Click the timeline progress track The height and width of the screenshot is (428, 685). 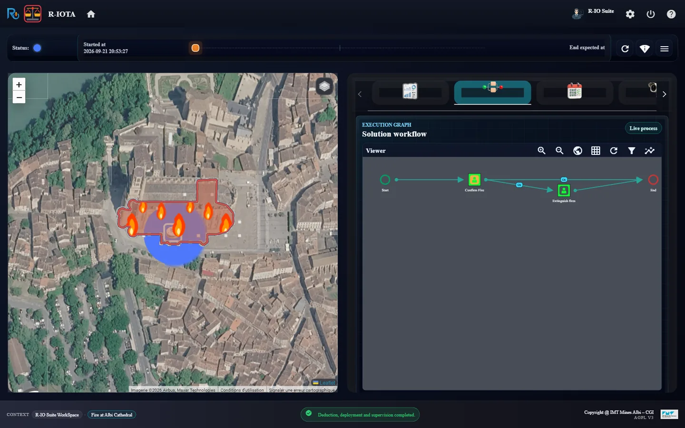click(340, 48)
